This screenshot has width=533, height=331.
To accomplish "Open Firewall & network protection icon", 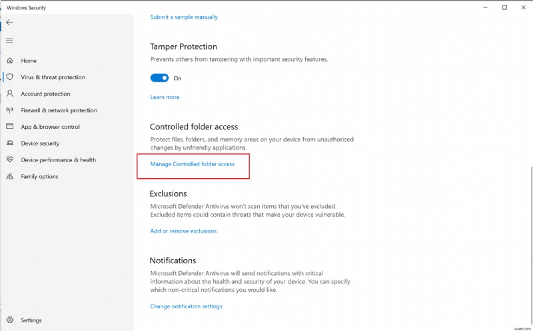I will (x=9, y=110).
